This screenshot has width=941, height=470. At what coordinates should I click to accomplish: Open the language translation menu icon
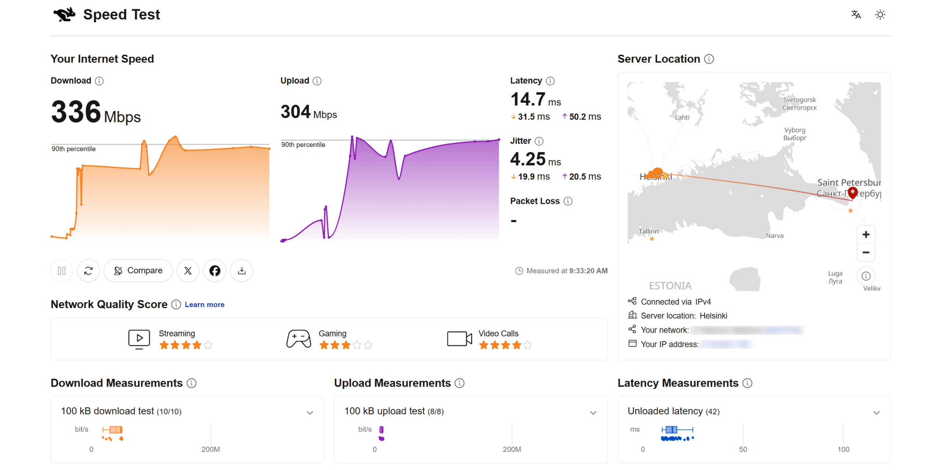[x=856, y=15]
